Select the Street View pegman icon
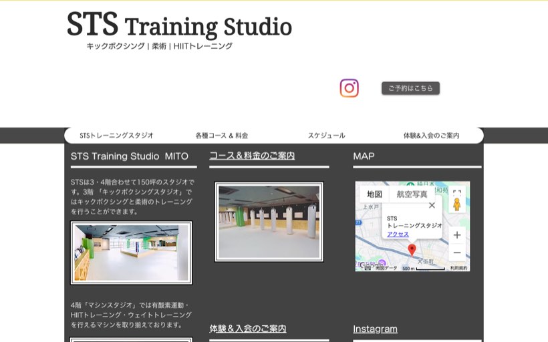Image resolution: width=548 pixels, height=342 pixels. tap(457, 204)
